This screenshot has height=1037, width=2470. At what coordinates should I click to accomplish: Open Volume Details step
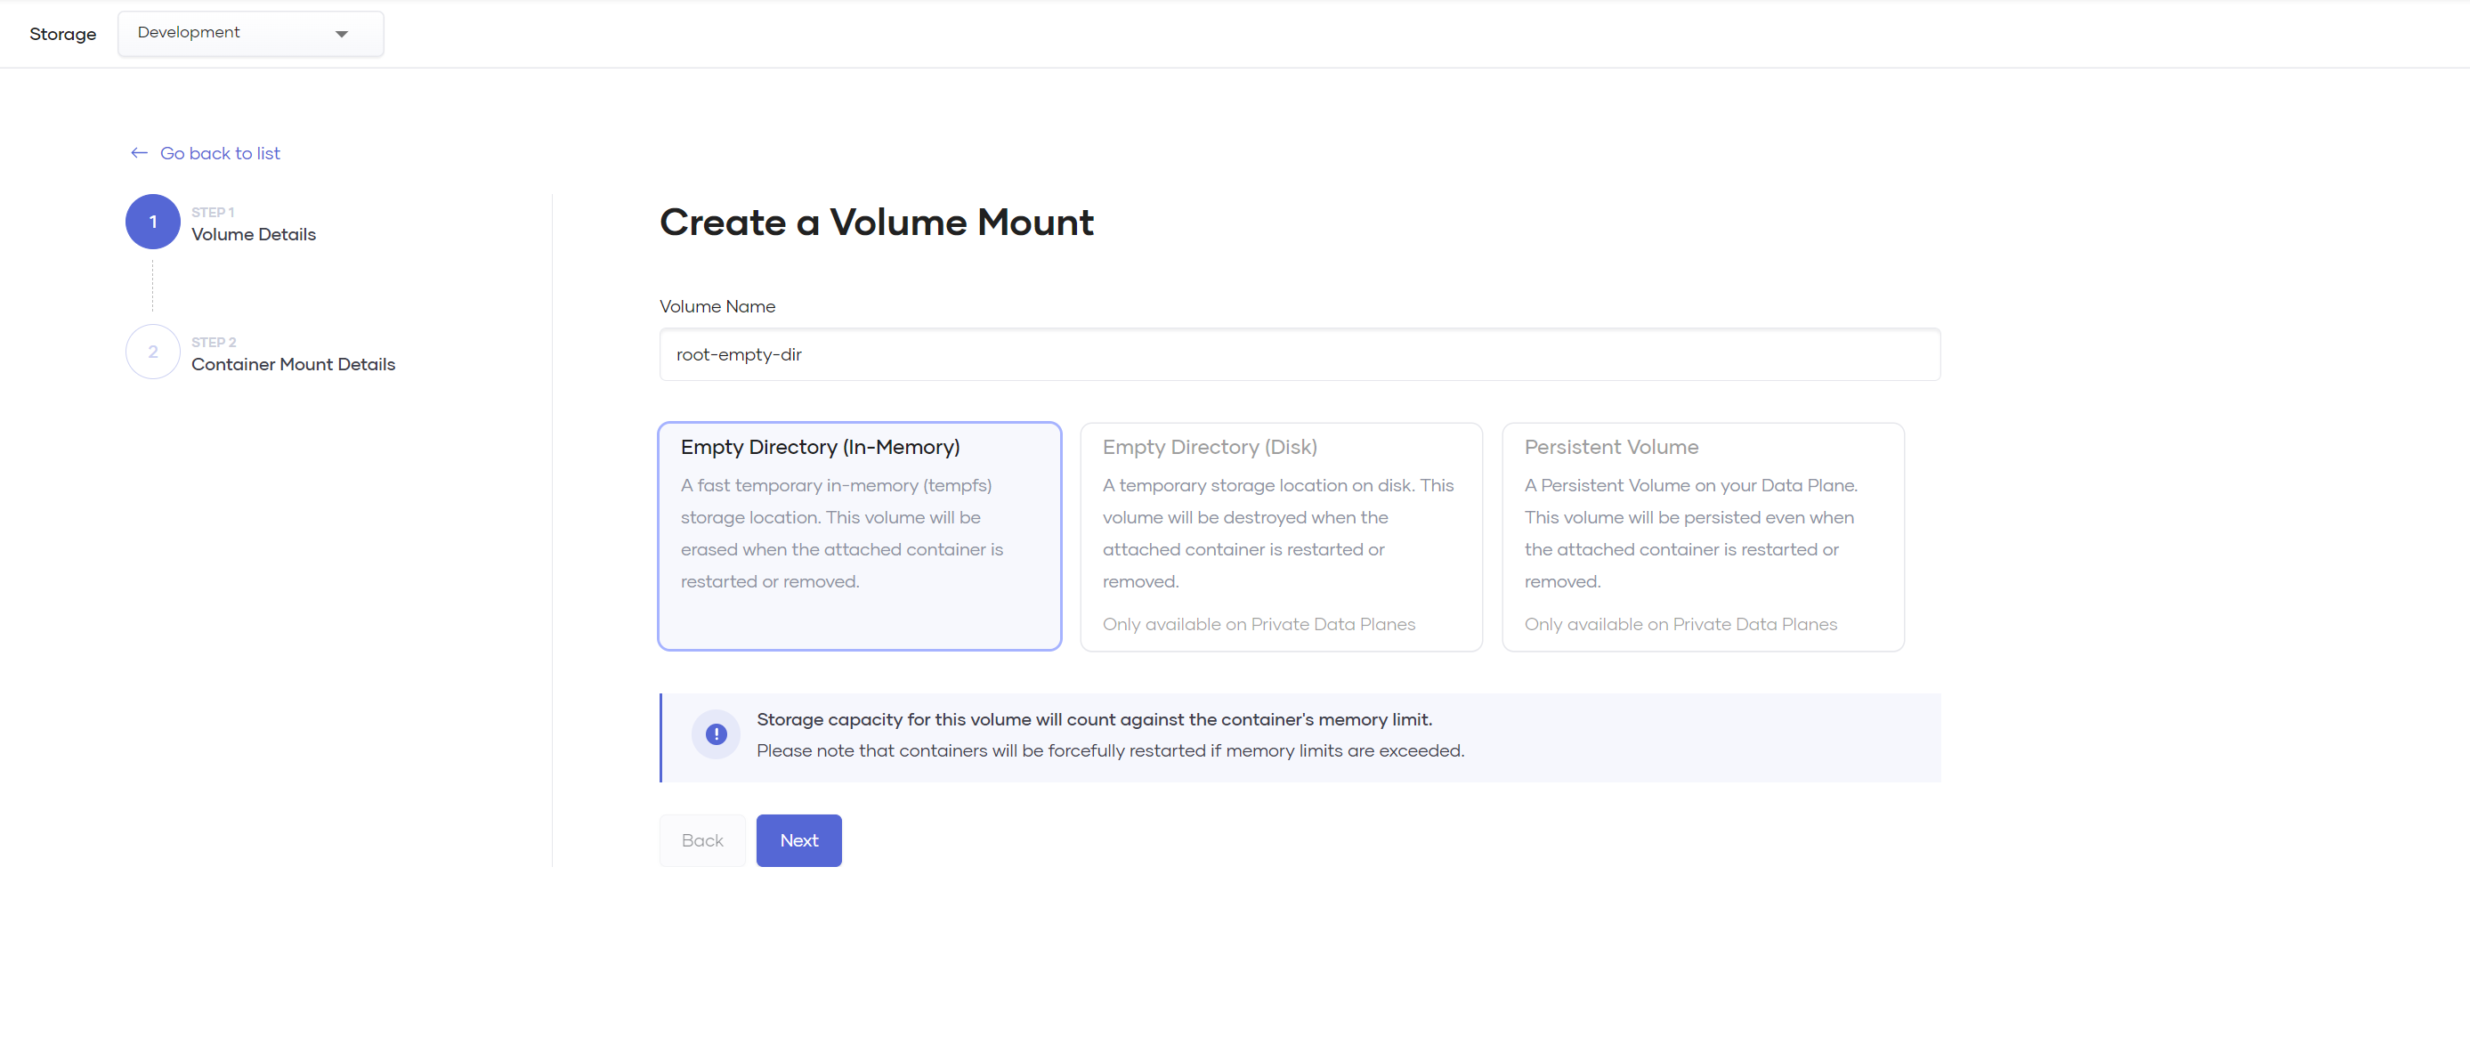coord(253,235)
